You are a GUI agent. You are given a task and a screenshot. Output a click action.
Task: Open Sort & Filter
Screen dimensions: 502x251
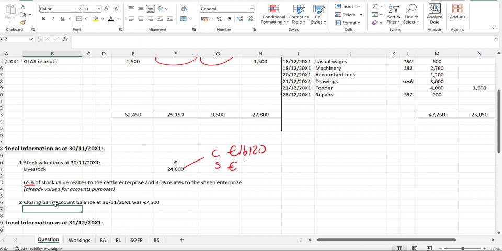(394, 15)
